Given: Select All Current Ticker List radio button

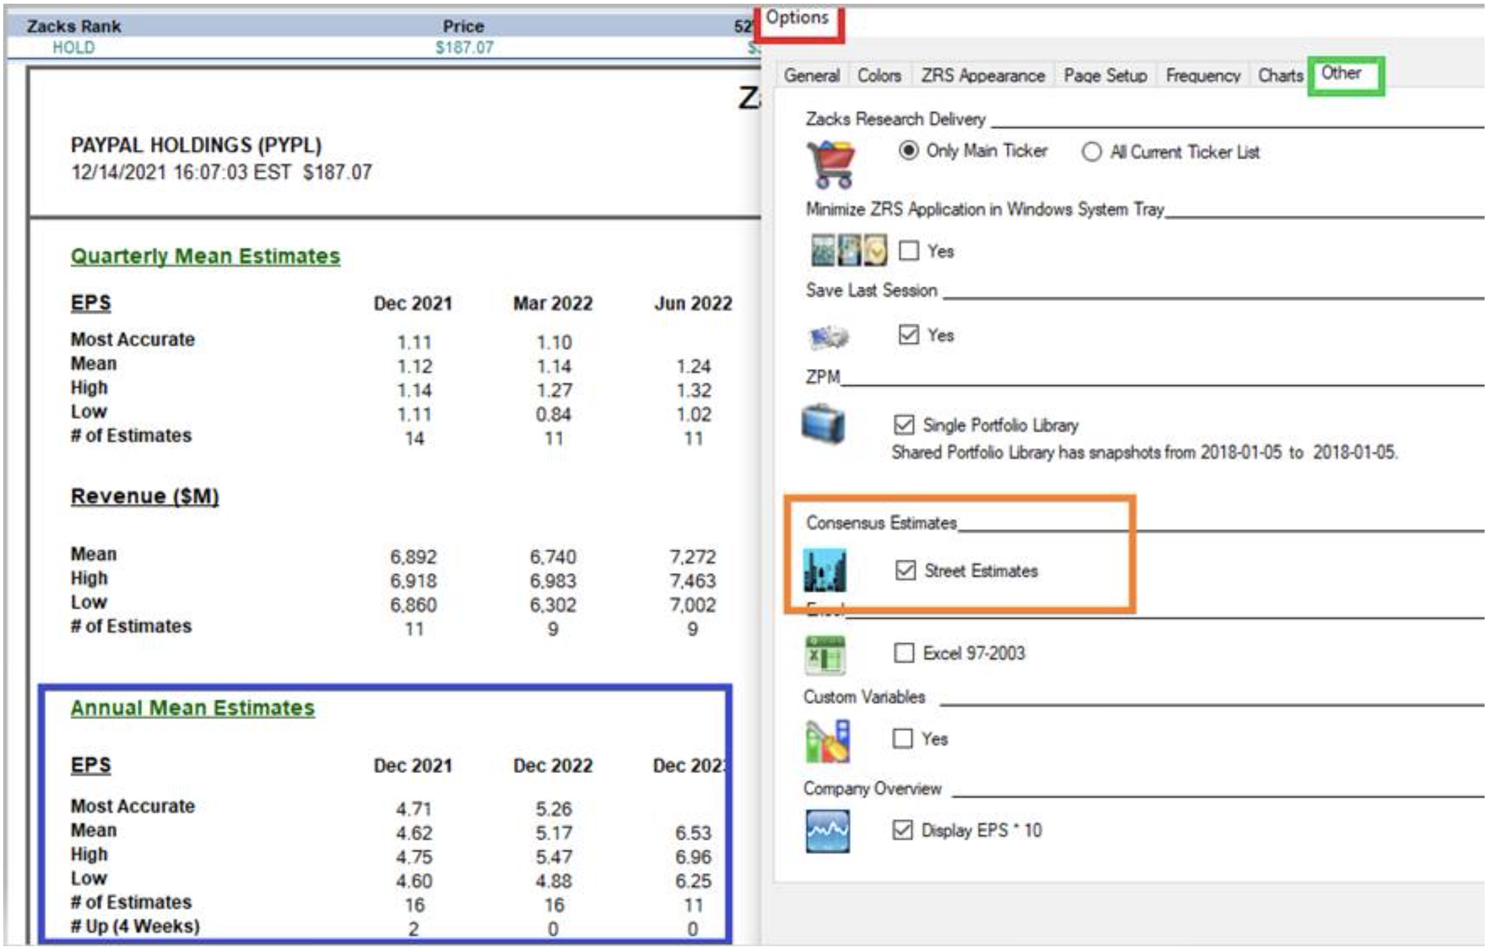Looking at the screenshot, I should (x=1091, y=152).
